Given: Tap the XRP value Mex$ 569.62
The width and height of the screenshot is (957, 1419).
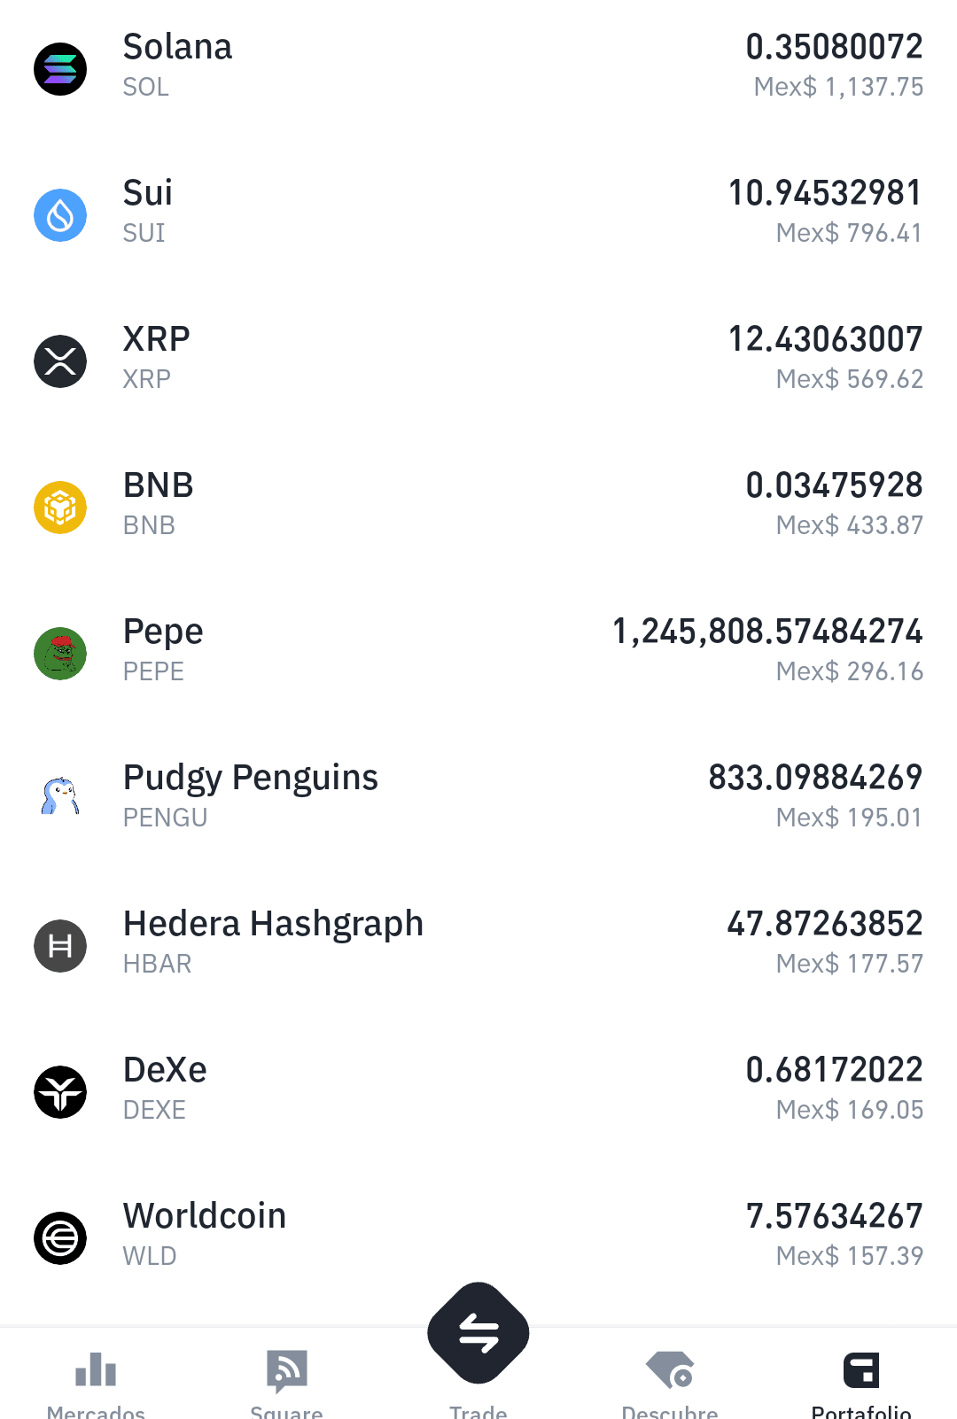Looking at the screenshot, I should click(850, 379).
